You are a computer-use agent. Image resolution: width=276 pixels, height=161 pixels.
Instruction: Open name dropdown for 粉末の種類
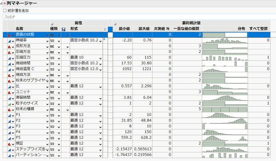(x=47, y=110)
